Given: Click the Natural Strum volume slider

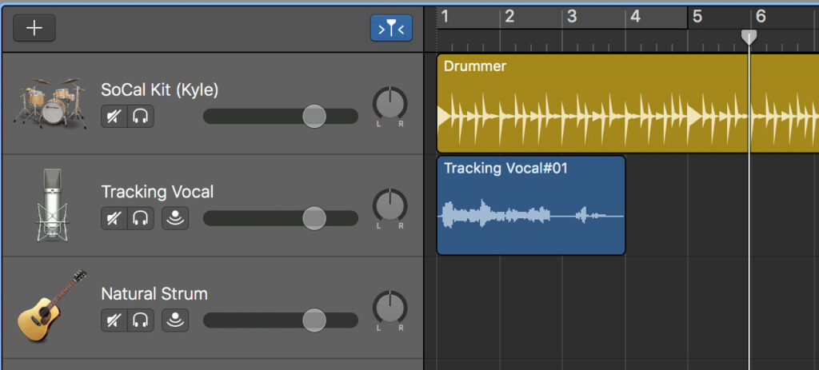Looking at the screenshot, I should pos(281,320).
